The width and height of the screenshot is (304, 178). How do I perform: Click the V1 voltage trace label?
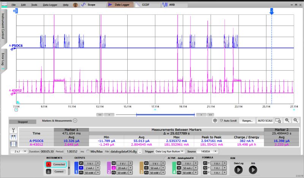(x=81, y=163)
